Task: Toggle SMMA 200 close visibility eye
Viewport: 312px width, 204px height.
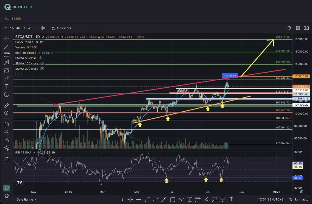Action: pyautogui.click(x=42, y=69)
